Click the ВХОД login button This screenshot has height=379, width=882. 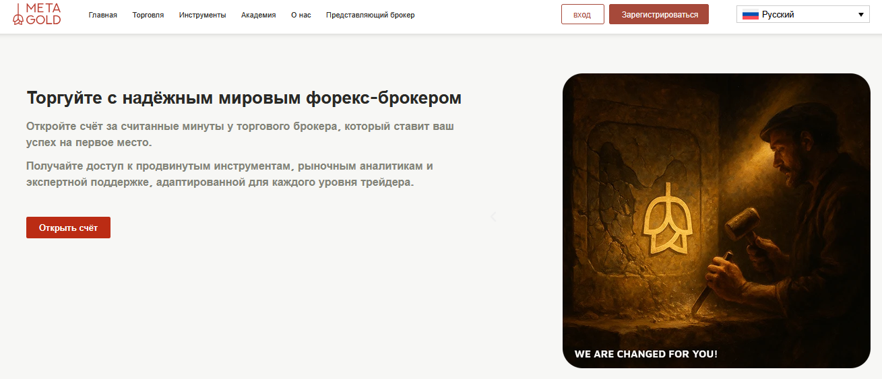pyautogui.click(x=582, y=14)
